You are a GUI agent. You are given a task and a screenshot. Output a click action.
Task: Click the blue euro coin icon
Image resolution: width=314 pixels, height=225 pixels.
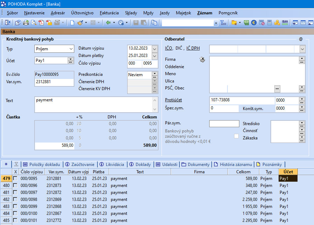(x=254, y=23)
